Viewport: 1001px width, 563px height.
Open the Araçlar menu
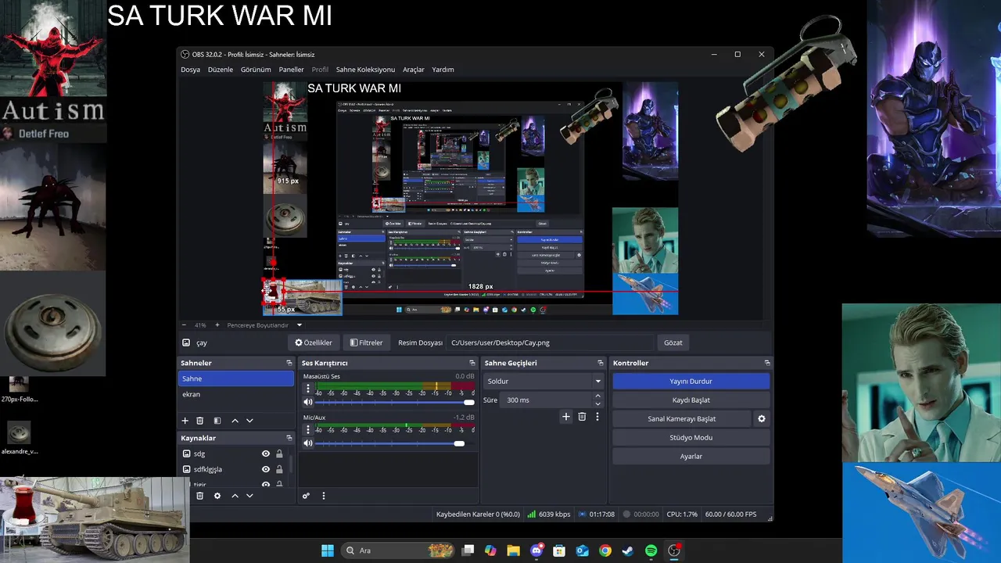[414, 70]
